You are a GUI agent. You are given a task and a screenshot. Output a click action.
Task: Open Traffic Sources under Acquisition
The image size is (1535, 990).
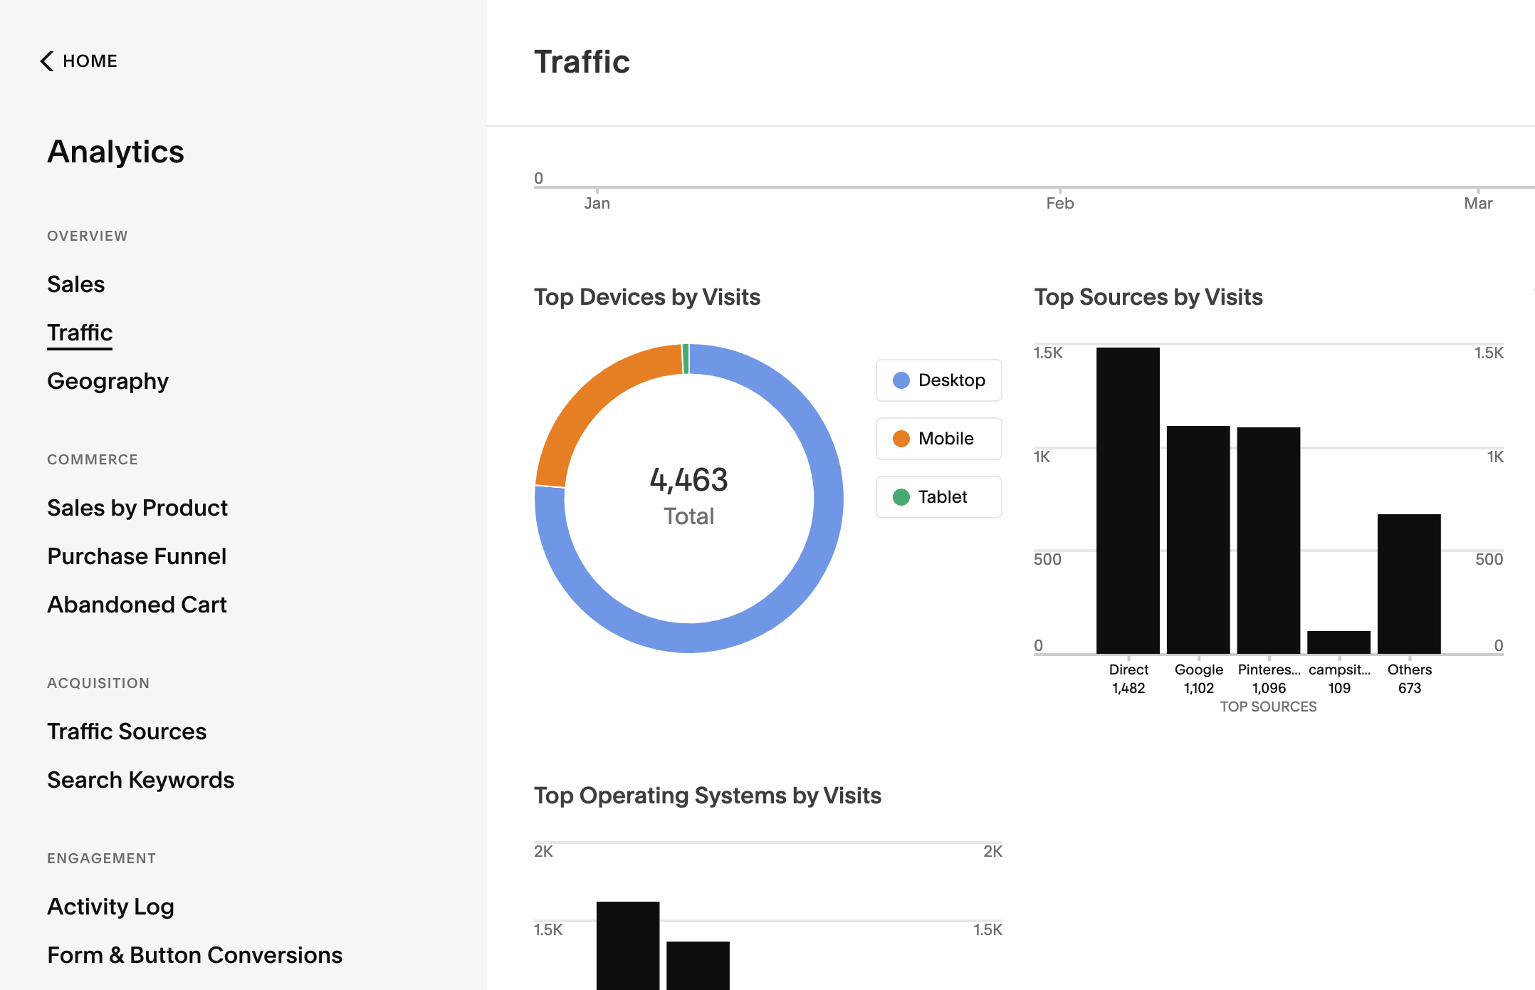pyautogui.click(x=127, y=731)
